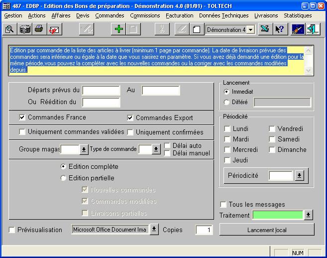Click the camera snapshot toolbar icon
The width and height of the screenshot is (327, 258).
pos(25,29)
